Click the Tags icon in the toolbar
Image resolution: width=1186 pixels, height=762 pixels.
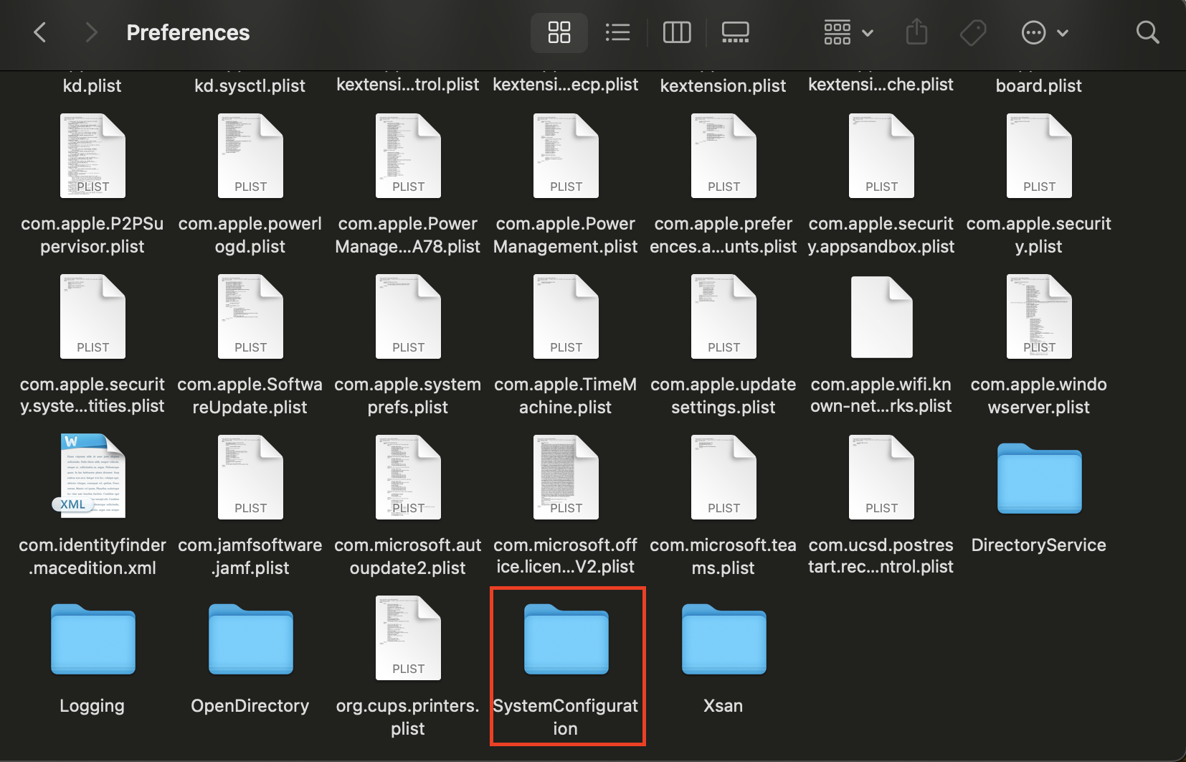[x=972, y=32]
